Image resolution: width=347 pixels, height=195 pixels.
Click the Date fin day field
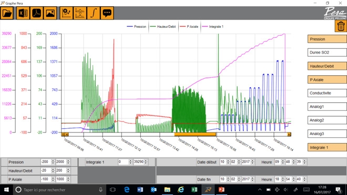point(223,179)
